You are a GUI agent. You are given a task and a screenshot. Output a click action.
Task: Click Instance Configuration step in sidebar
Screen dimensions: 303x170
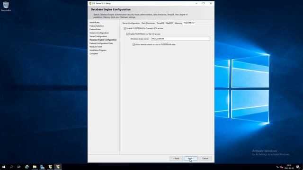[99, 33]
